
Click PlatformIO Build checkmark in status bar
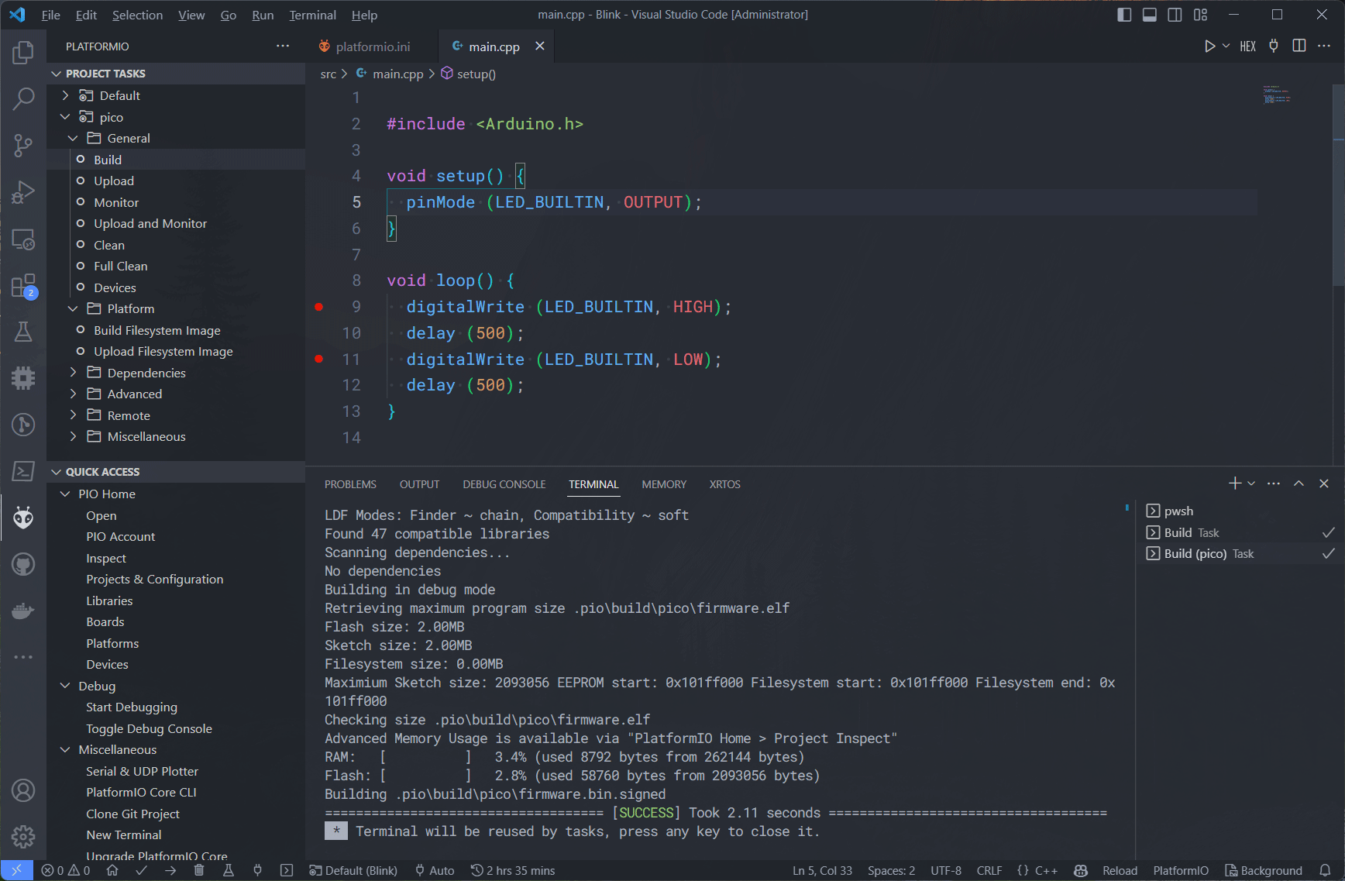(x=141, y=870)
